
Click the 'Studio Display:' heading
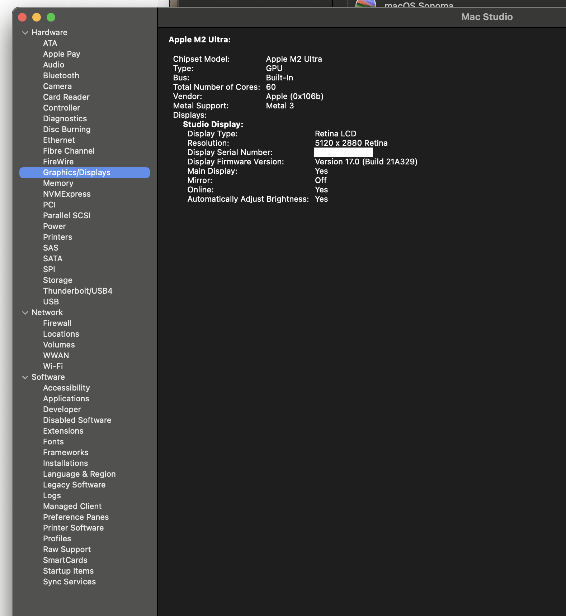coord(213,124)
